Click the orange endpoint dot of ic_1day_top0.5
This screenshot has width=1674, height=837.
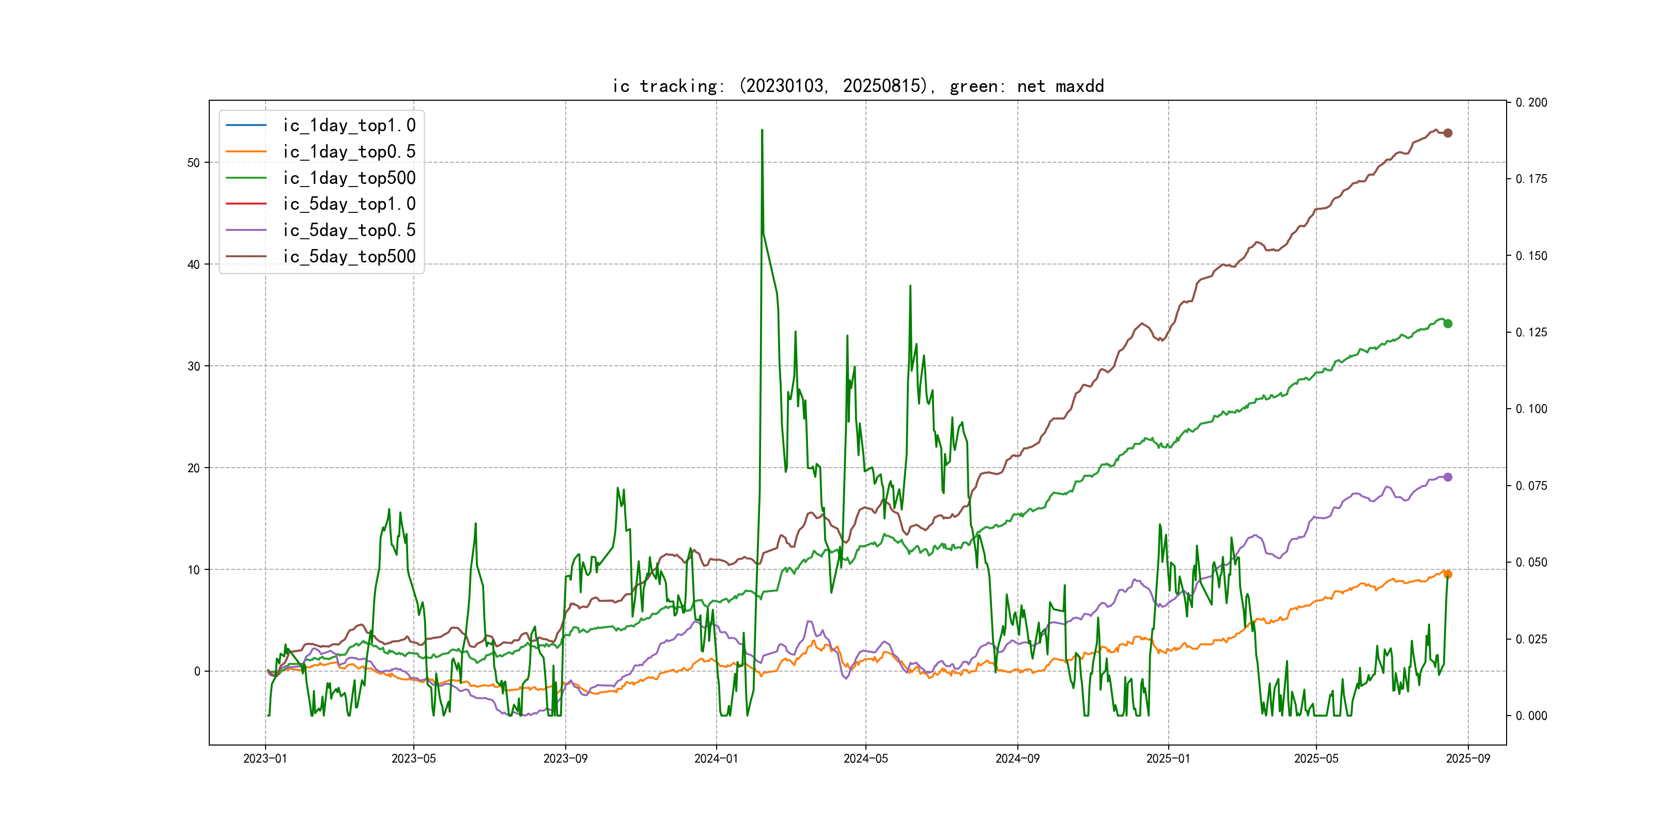1447,574
